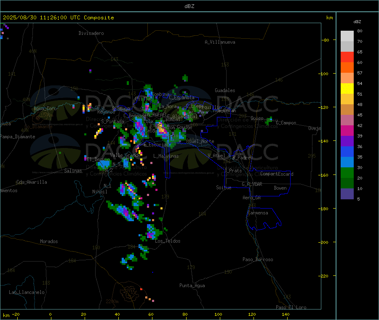Click the Paso_Barroso label

[x=258, y=259]
